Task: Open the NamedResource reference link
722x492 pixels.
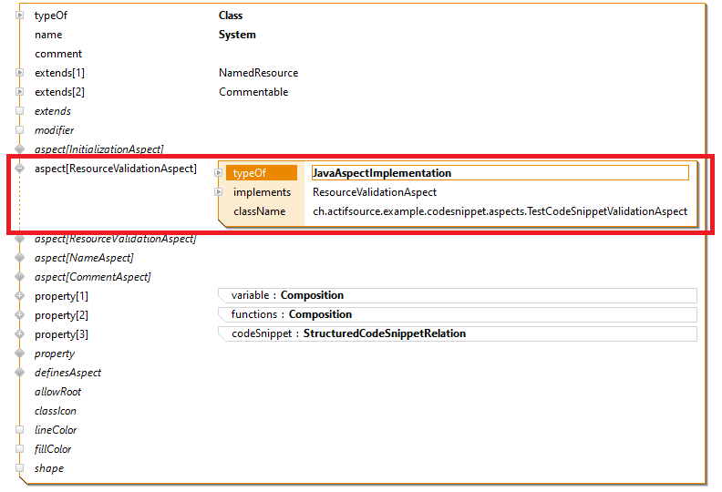Action: (x=258, y=73)
